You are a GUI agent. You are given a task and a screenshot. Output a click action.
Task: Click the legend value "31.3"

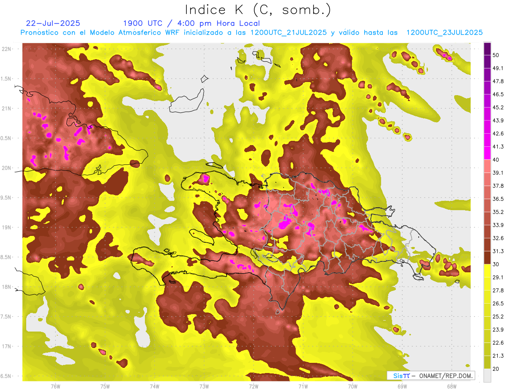498,251
